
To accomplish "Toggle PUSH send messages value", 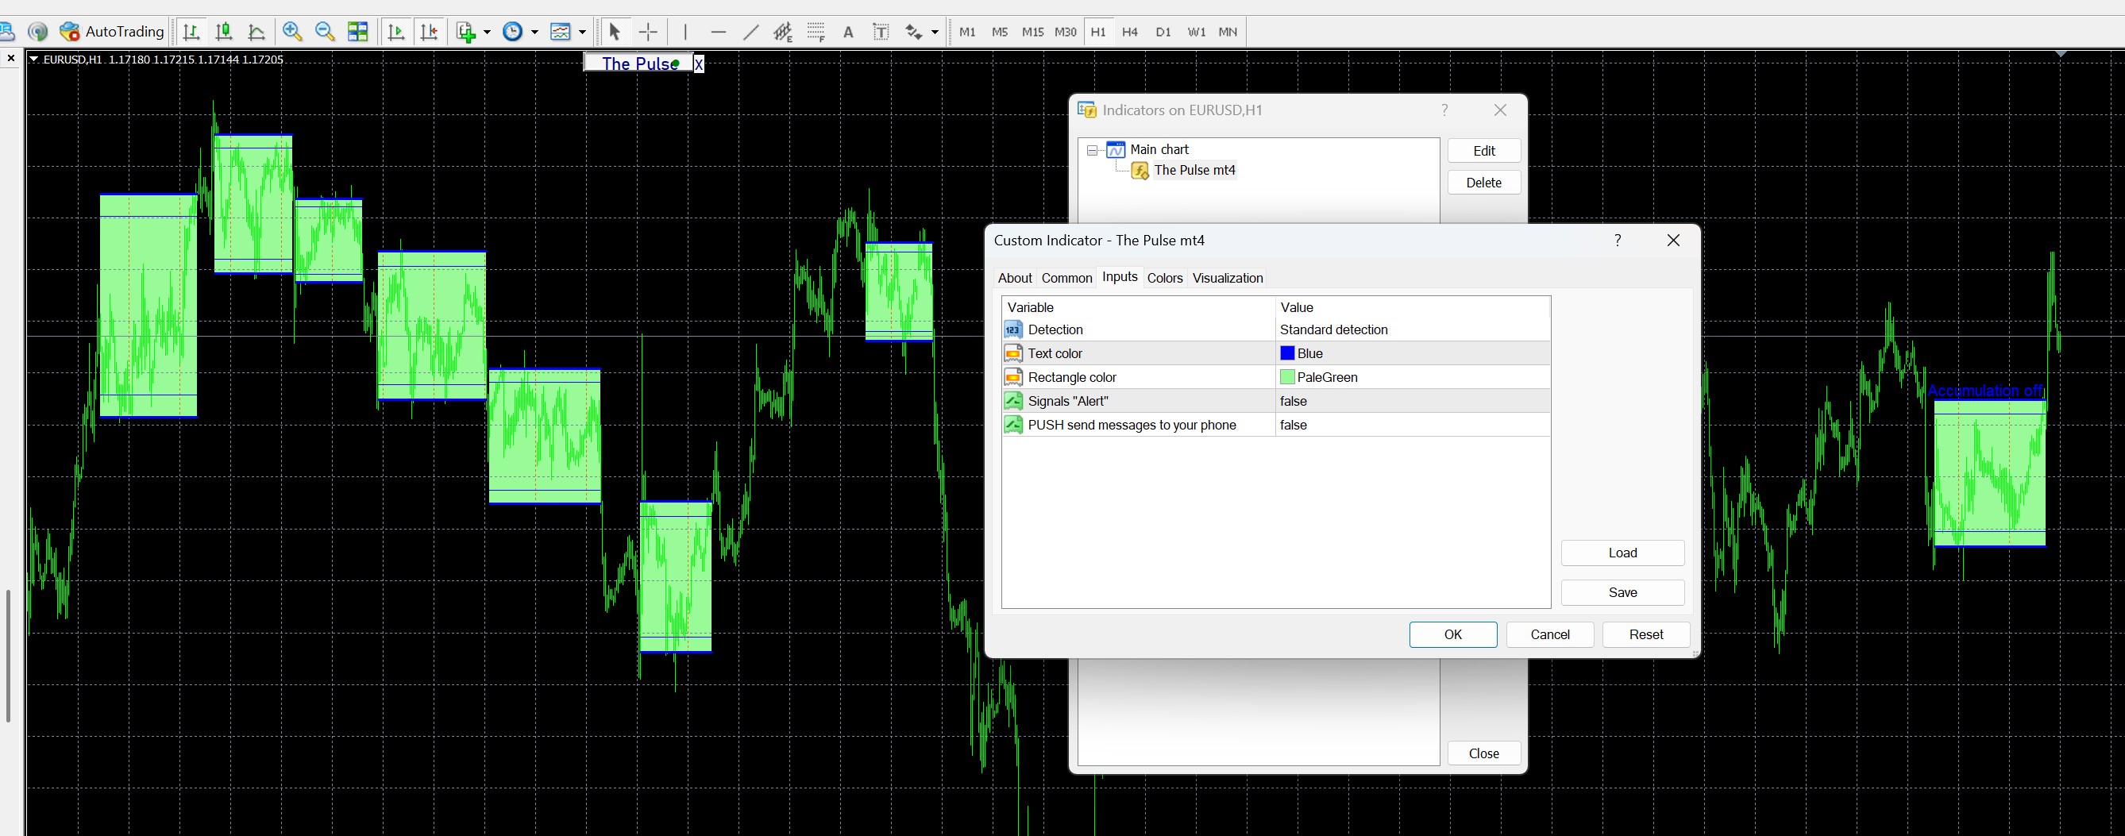I will tap(1410, 425).
